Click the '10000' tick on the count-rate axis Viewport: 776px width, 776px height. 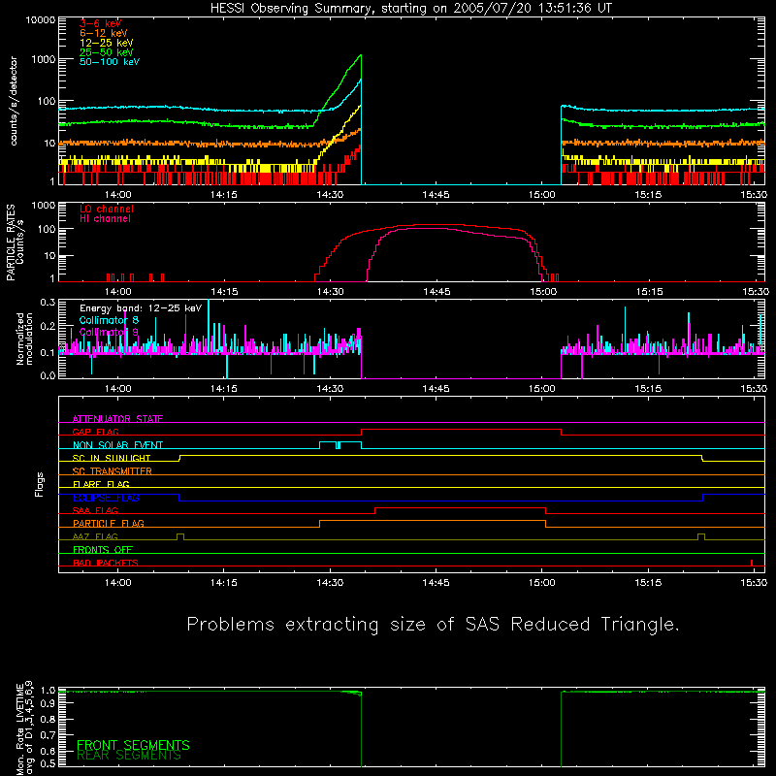(x=41, y=19)
